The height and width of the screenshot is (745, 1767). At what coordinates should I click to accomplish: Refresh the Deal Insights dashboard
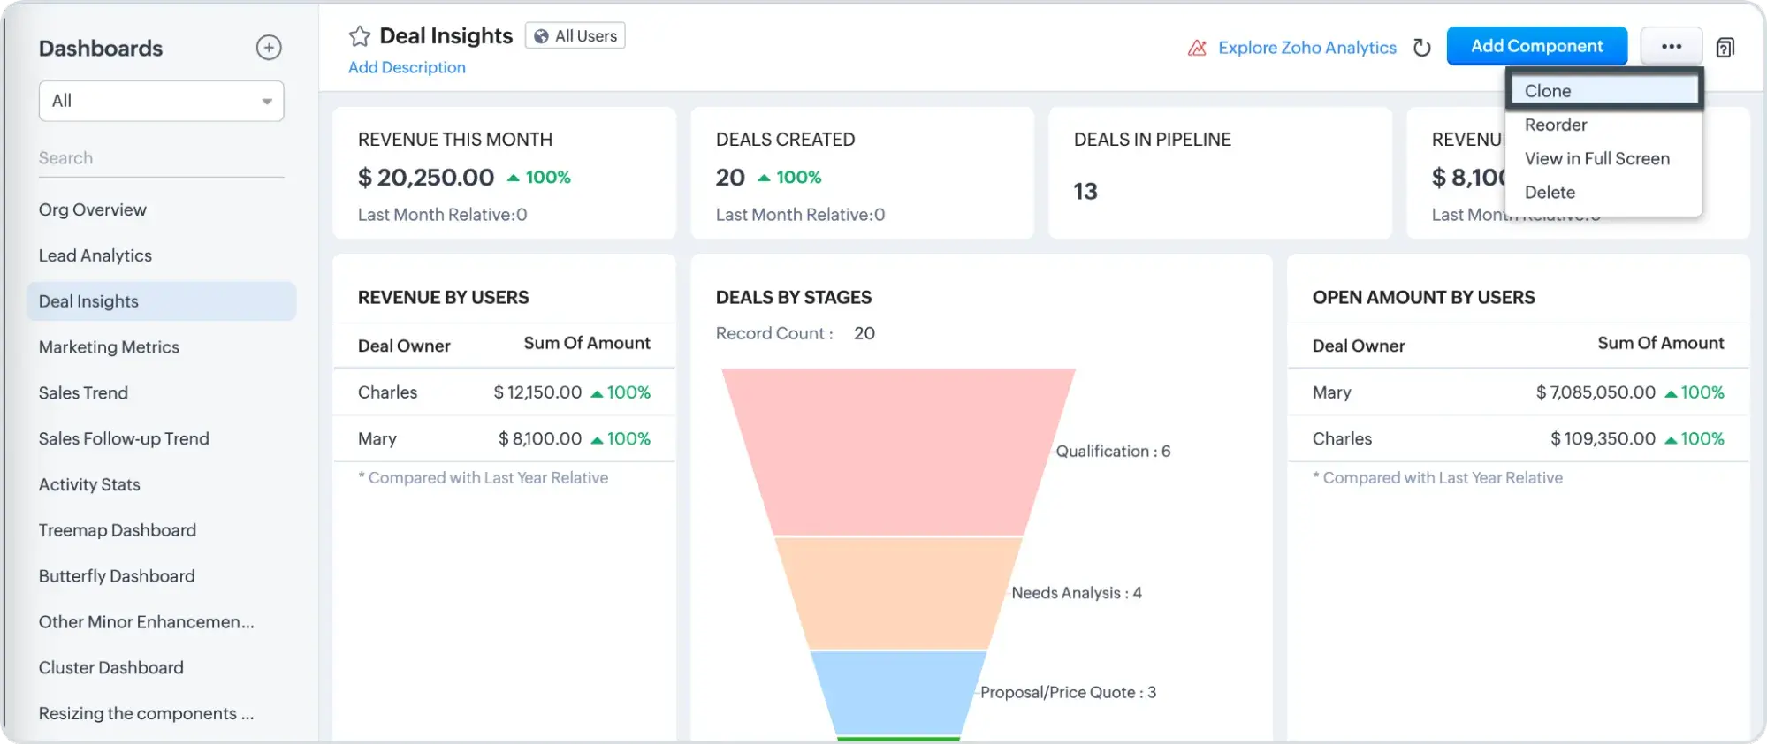pos(1421,48)
